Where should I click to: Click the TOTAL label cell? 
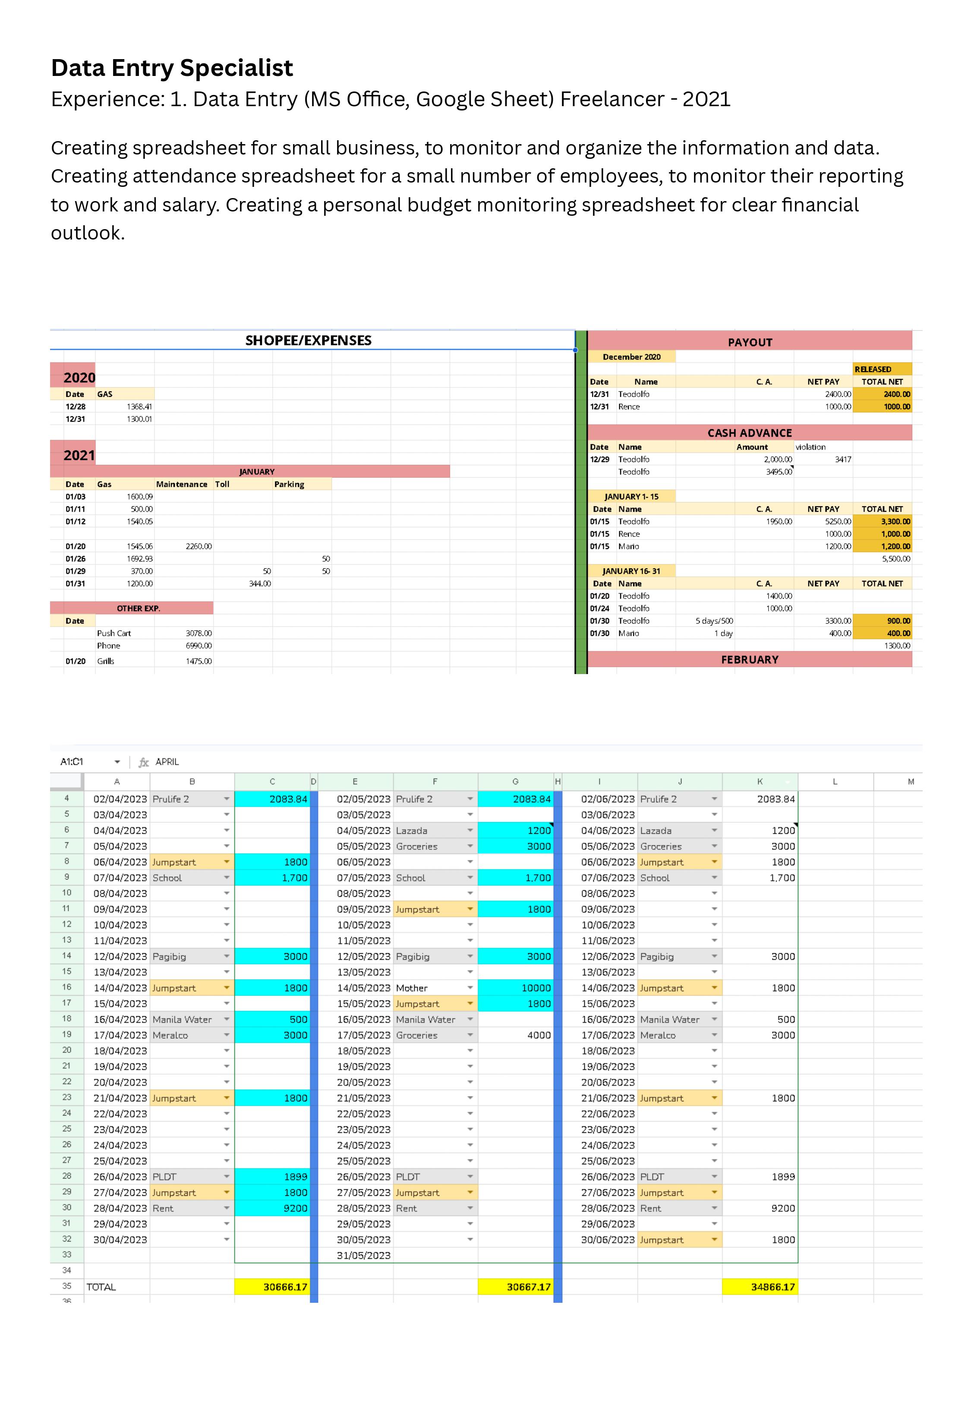117,1286
